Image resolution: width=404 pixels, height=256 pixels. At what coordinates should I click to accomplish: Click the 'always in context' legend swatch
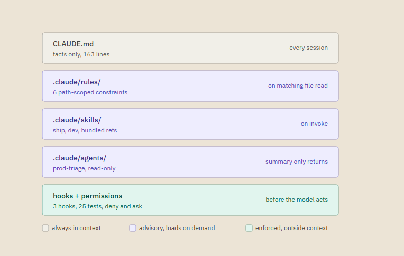45,228
